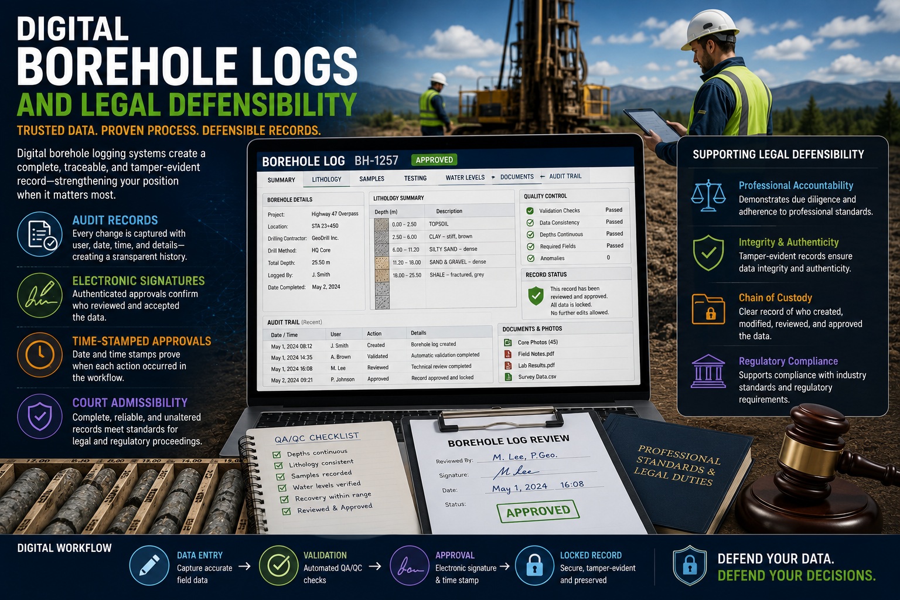Click the Validation Checks green check icon
The width and height of the screenshot is (900, 600).
pos(530,210)
